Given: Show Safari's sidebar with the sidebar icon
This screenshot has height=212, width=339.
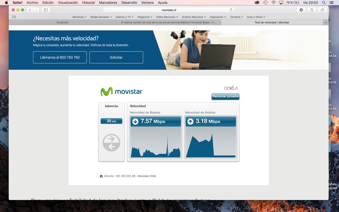Looking at the screenshot, I should pyautogui.click(x=45, y=10).
